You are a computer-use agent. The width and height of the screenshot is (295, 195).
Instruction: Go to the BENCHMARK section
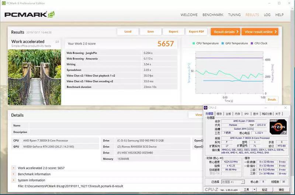pyautogui.click(x=213, y=15)
